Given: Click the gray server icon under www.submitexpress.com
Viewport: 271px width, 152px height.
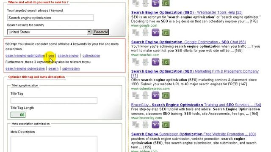Looking at the screenshot, I should click(145, 95).
